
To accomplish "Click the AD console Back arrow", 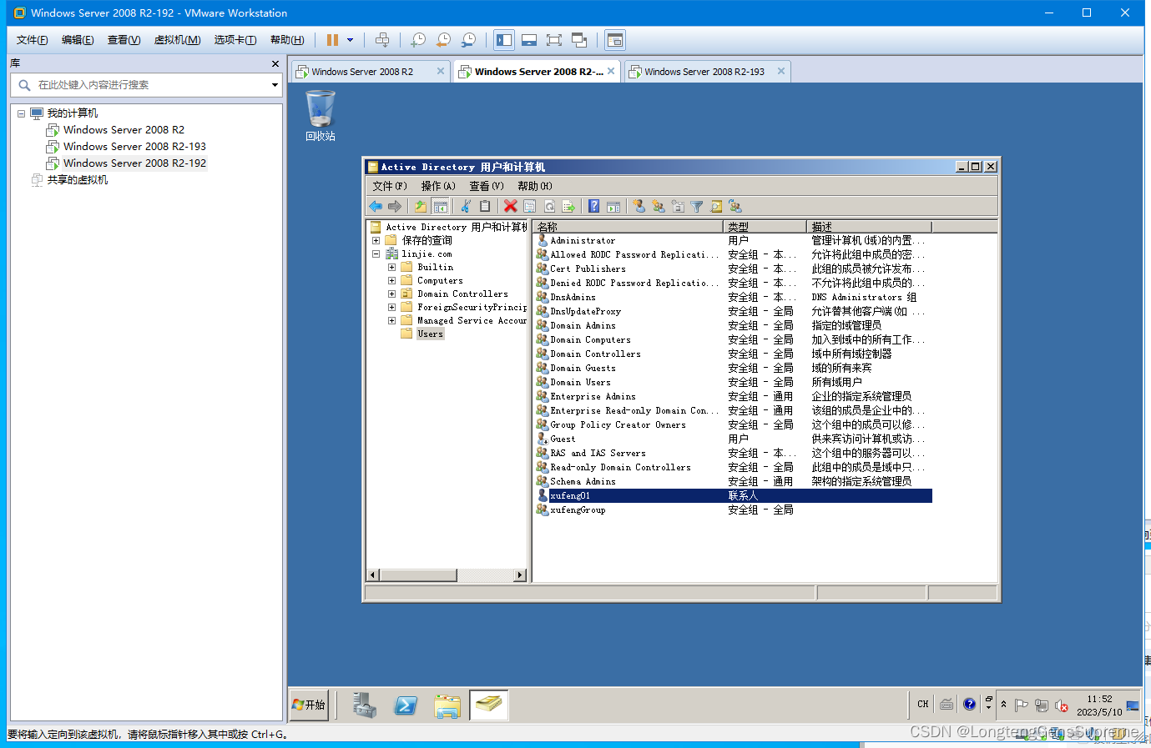I will 376,206.
